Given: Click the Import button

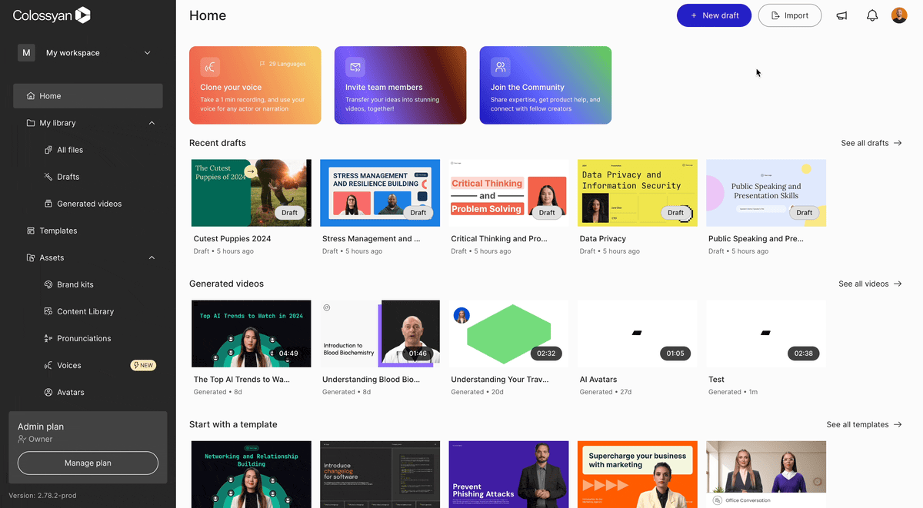Looking at the screenshot, I should (790, 15).
